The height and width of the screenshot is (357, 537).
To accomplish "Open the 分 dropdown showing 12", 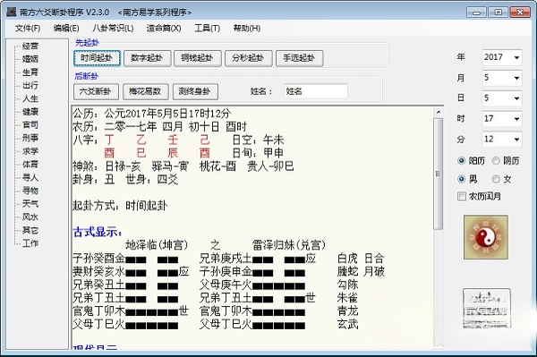I will pyautogui.click(x=502, y=140).
